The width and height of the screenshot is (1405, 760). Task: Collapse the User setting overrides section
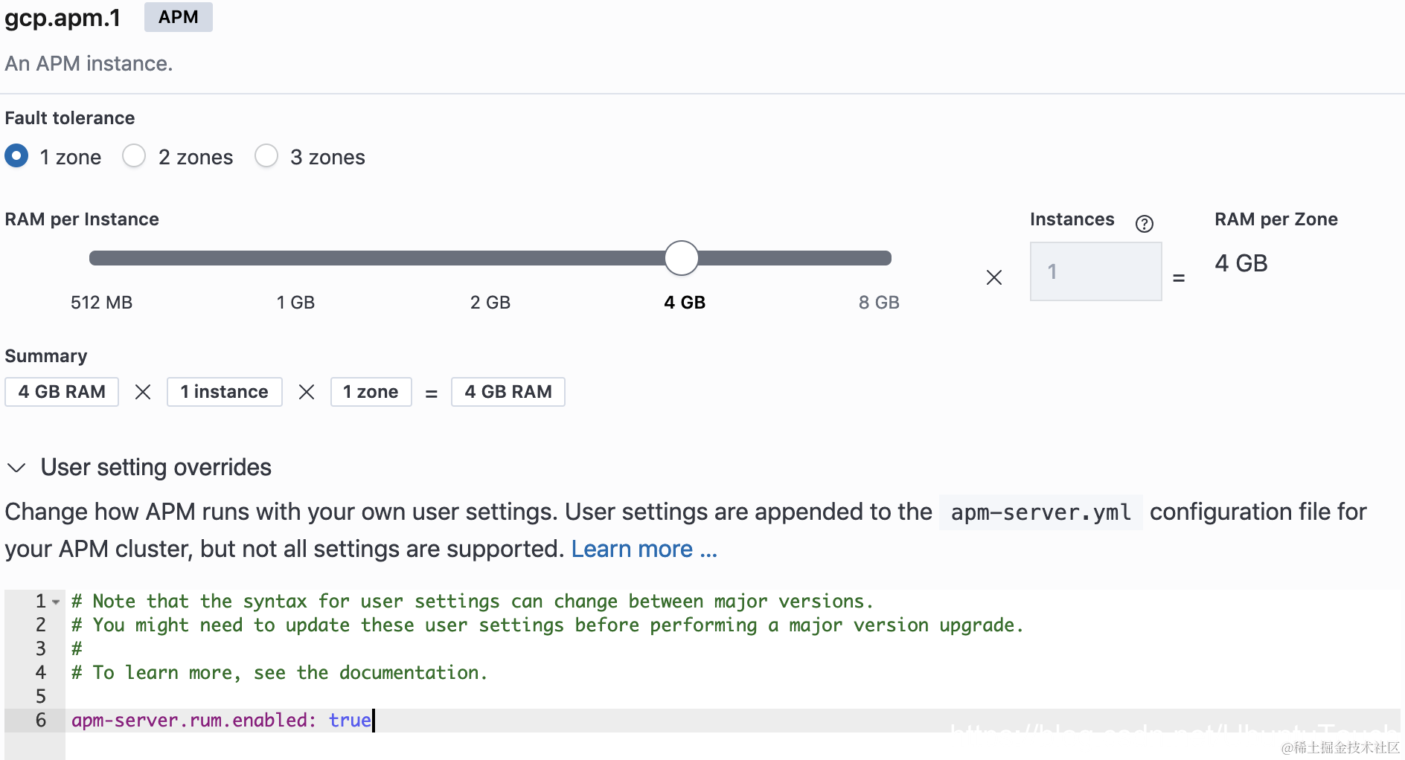coord(16,468)
